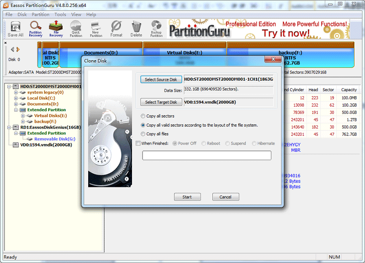Open the Partition menu
The image size is (365, 263).
point(41,15)
